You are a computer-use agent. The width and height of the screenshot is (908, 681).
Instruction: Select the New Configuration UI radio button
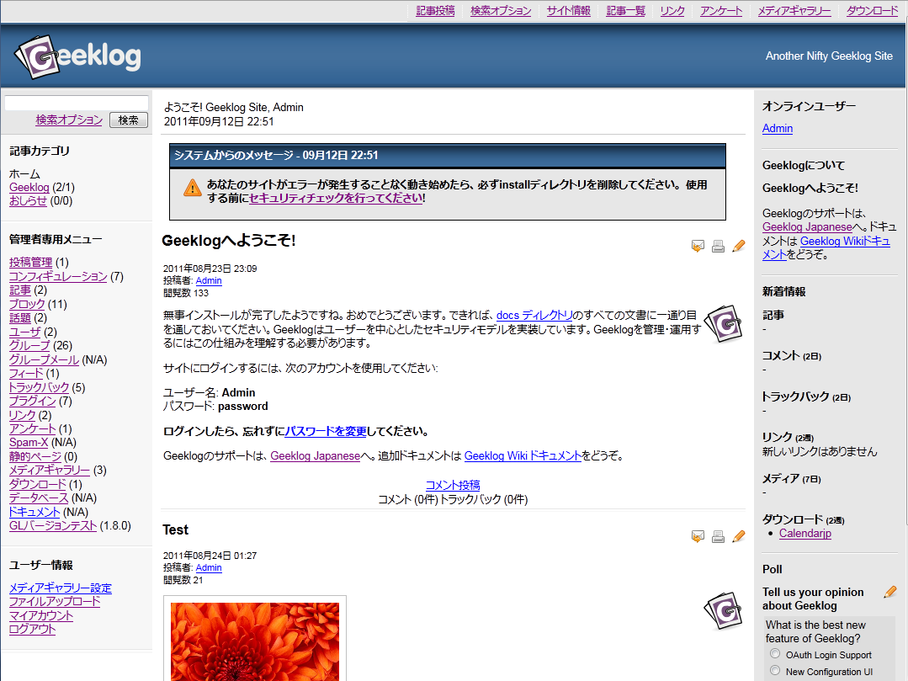[775, 671]
